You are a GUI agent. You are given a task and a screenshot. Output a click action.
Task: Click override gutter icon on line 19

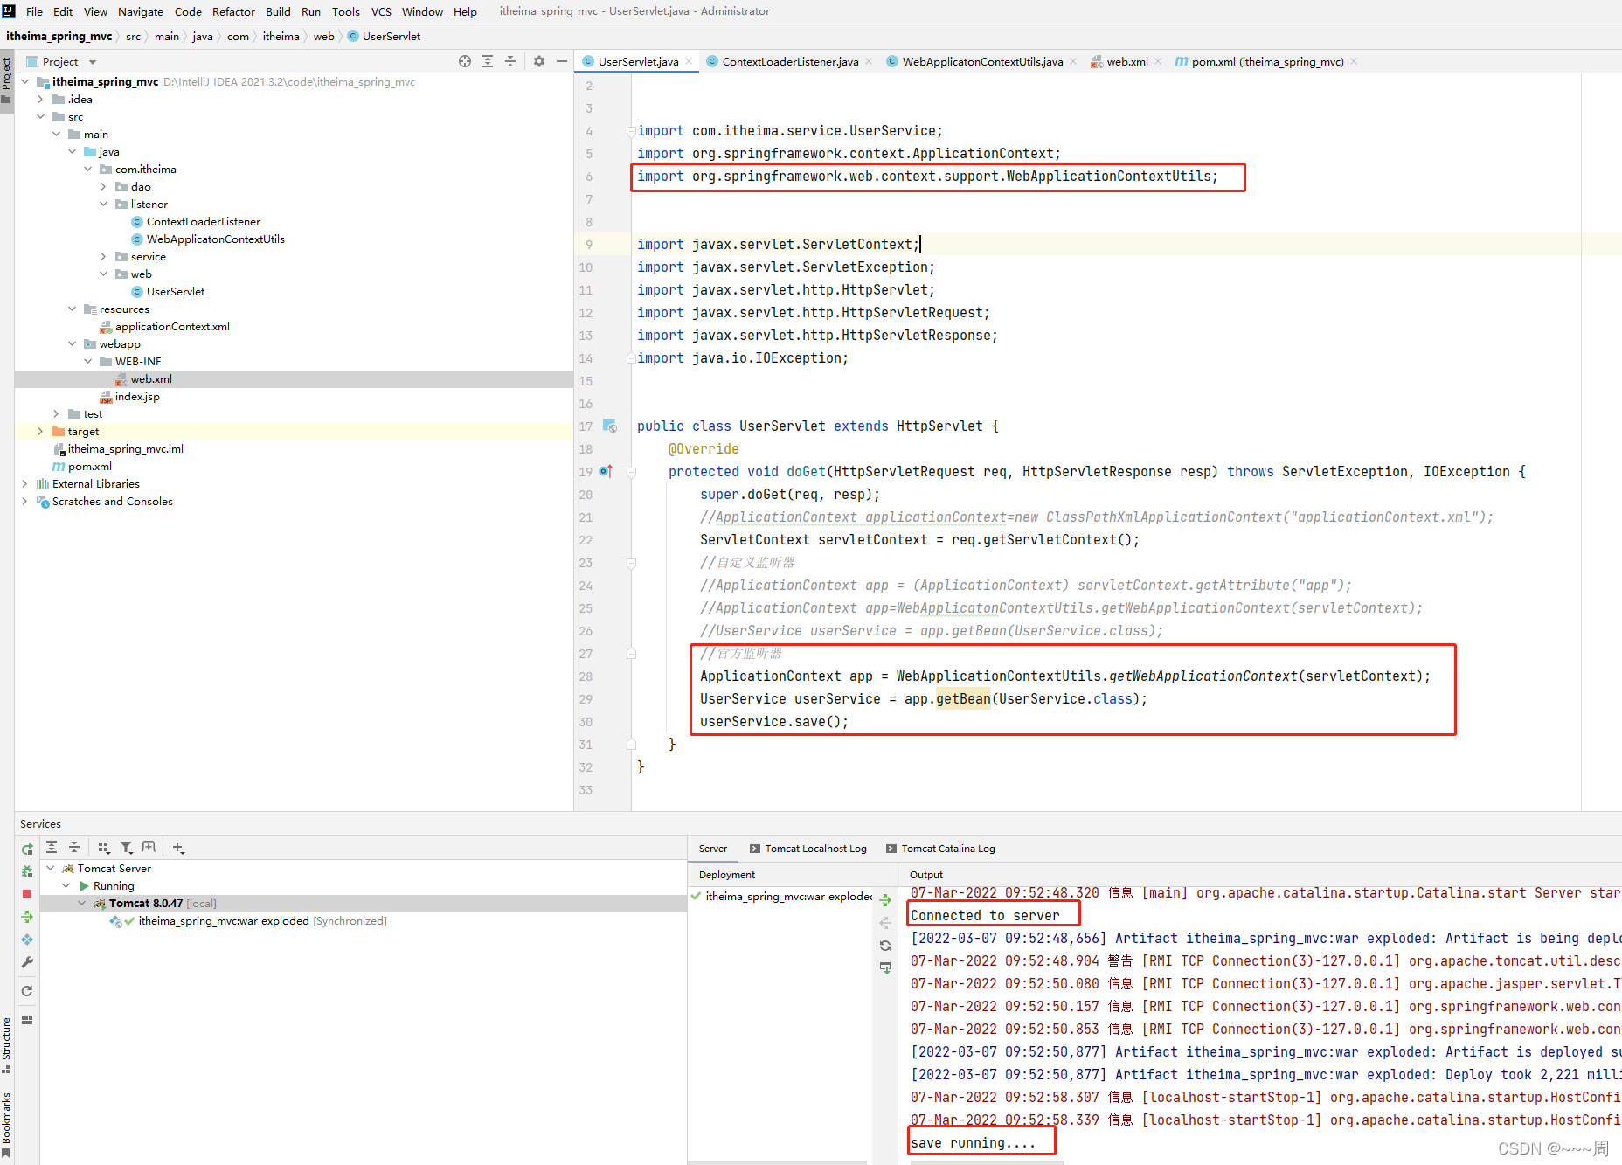pos(607,471)
